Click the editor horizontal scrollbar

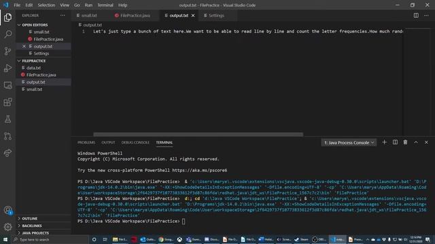pyautogui.click(x=198, y=134)
